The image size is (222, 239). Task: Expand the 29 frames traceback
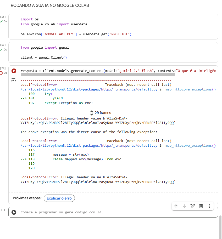tap(101, 113)
